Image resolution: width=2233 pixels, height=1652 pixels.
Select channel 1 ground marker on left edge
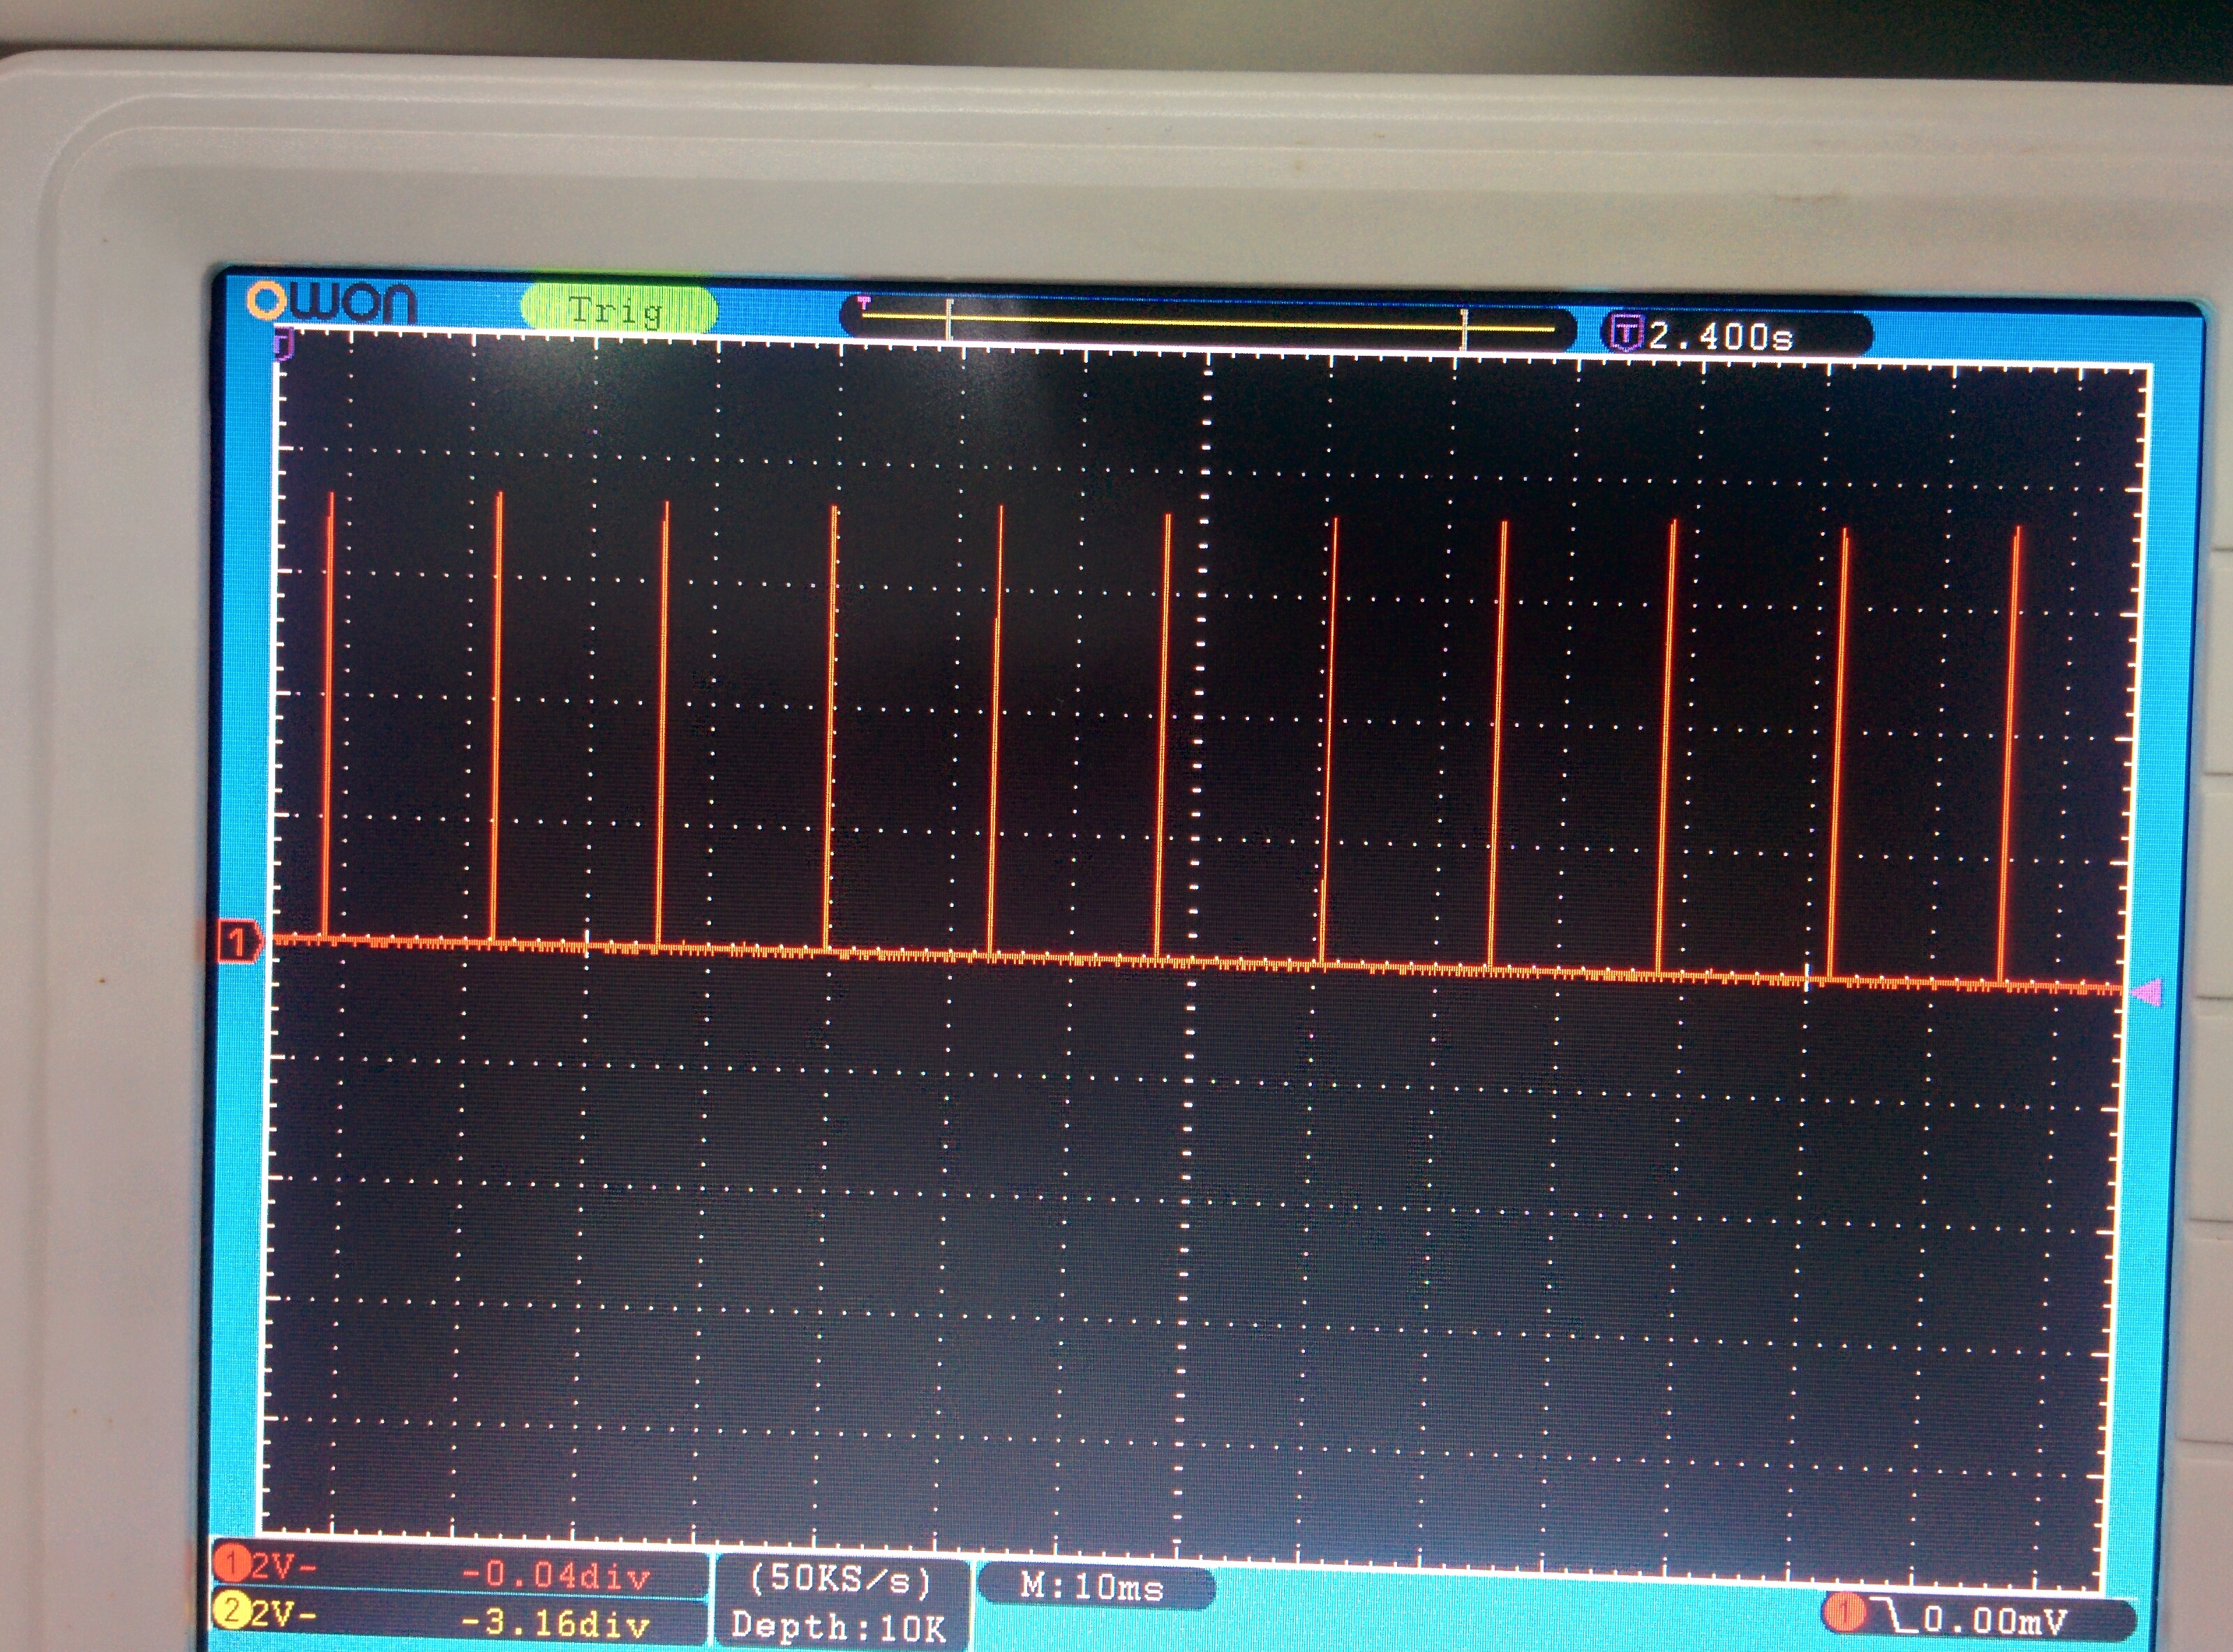pos(240,942)
